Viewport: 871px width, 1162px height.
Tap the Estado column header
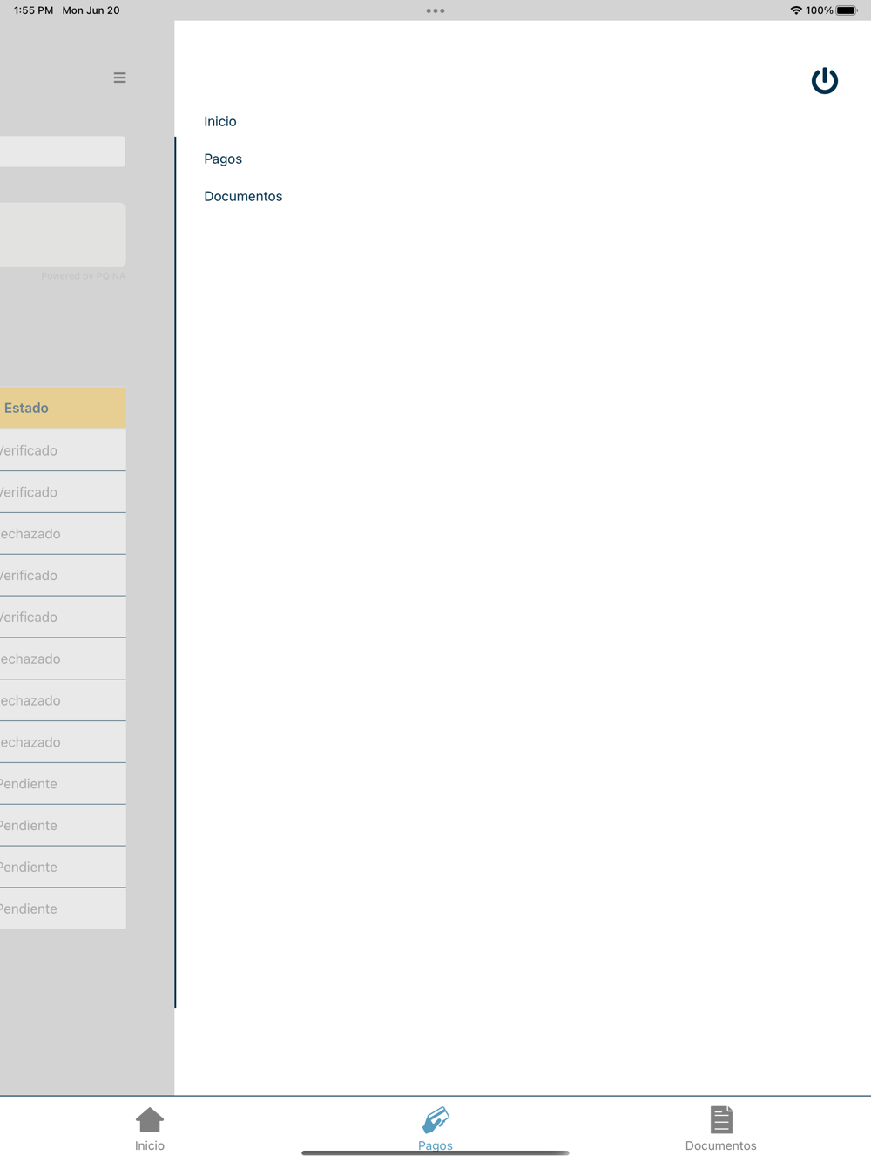[x=63, y=408]
